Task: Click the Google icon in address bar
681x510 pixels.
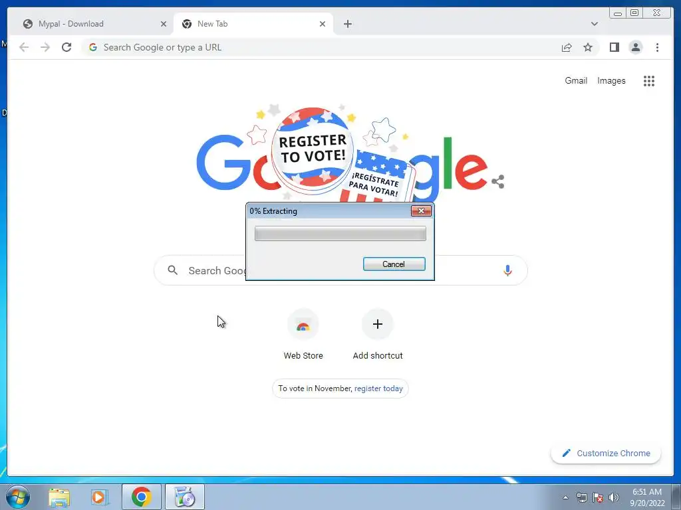Action: (x=92, y=47)
